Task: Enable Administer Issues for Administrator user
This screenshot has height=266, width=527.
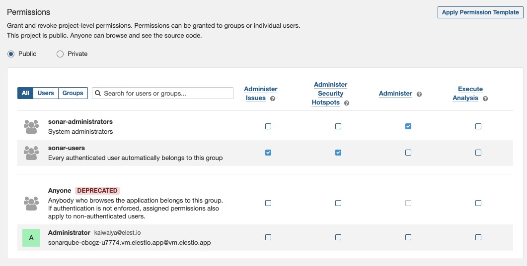Action: pos(268,237)
